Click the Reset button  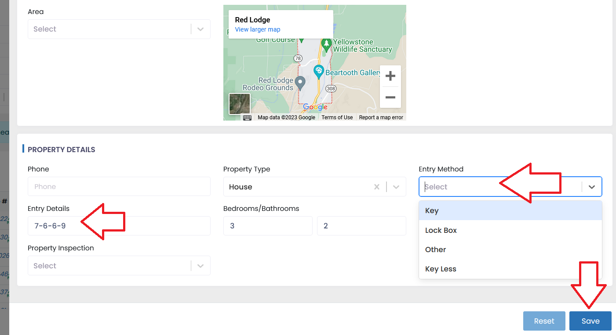[x=544, y=321]
